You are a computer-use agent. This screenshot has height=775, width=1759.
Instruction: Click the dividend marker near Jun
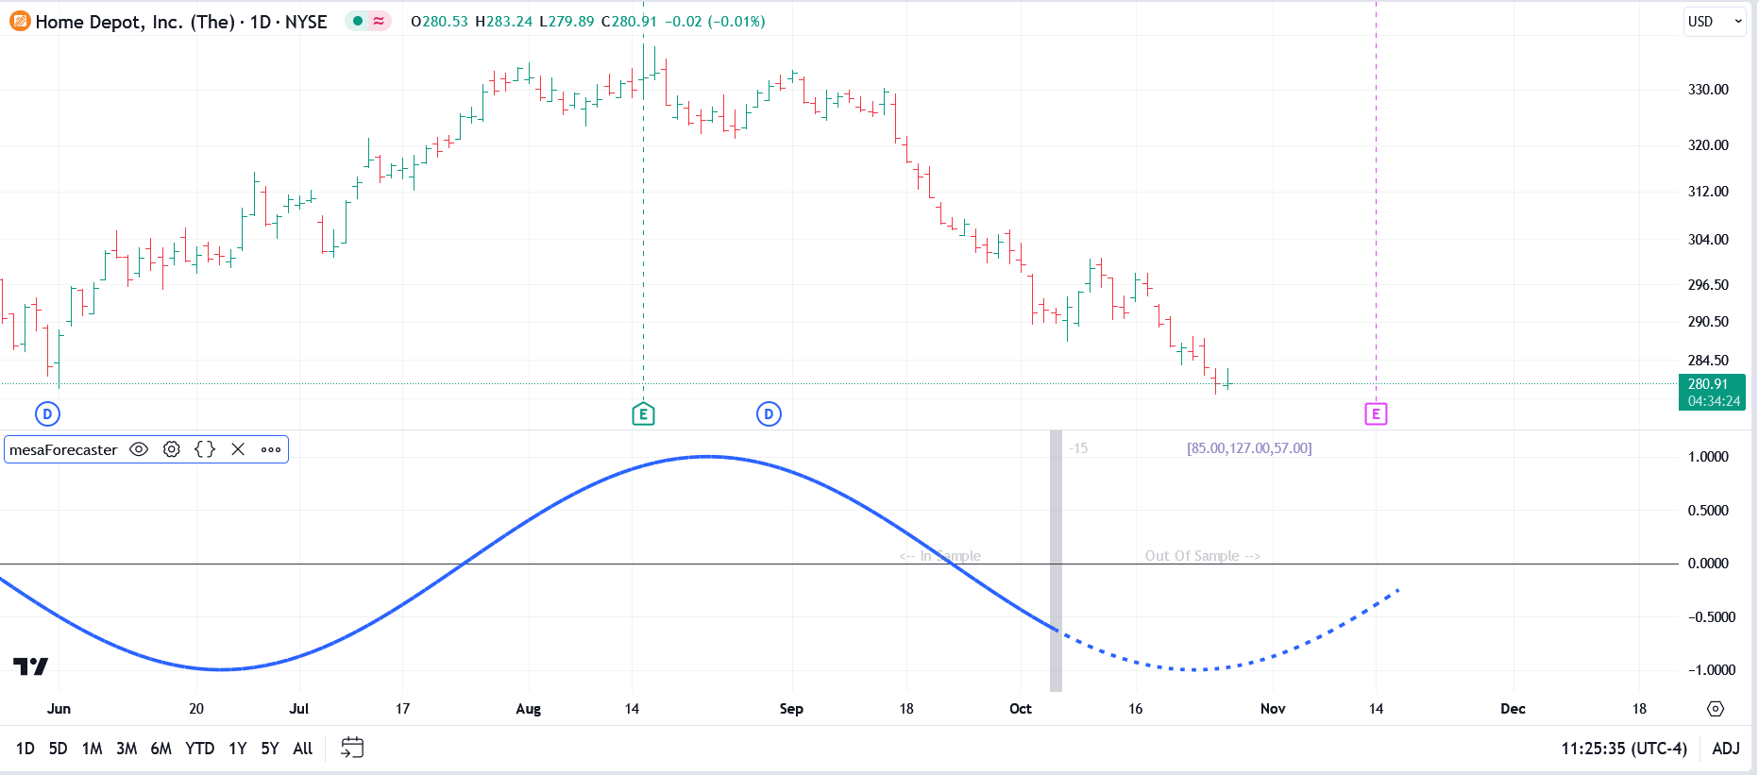click(x=47, y=413)
